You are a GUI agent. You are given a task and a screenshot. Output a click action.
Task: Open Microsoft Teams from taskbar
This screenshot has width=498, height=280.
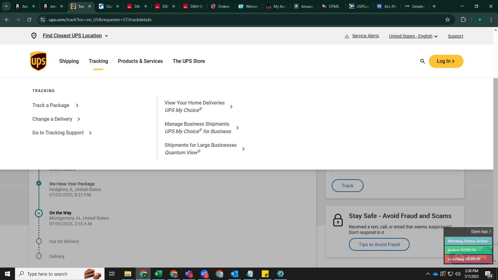coord(189,274)
